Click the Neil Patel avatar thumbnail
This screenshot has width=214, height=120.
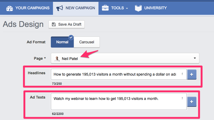[x=57, y=58]
